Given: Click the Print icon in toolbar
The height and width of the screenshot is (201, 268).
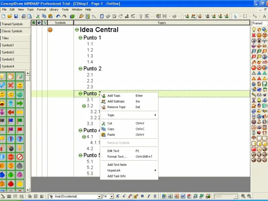Looking at the screenshot, I should click(x=23, y=16).
